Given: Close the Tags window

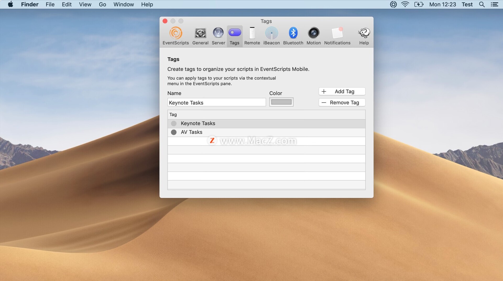Looking at the screenshot, I should [165, 21].
